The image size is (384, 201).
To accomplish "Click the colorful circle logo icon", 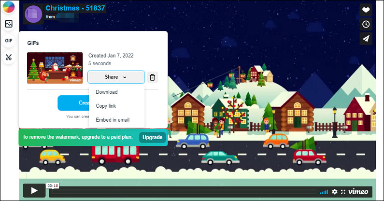I will [x=9, y=7].
